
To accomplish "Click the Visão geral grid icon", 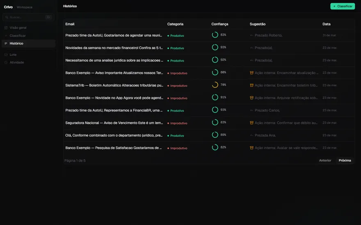I will point(6,27).
